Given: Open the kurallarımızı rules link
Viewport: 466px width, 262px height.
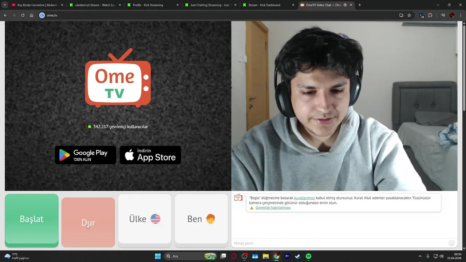Looking at the screenshot, I should coord(304,198).
